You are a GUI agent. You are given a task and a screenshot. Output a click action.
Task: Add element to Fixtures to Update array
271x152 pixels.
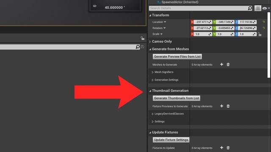coord(221,148)
